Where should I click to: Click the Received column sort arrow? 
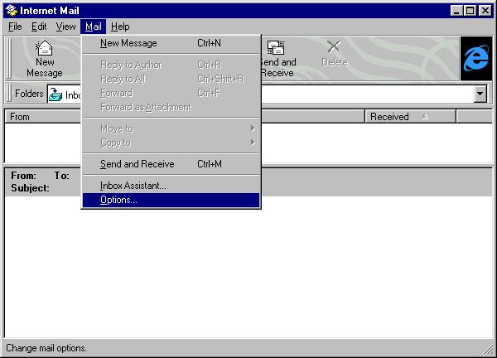(425, 116)
